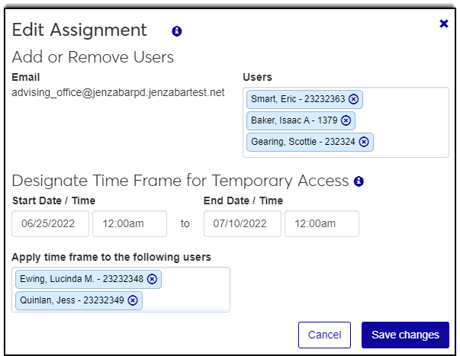The height and width of the screenshot is (356, 460).
Task: Select the Ewing, Lucinda M. tag
Action: click(x=79, y=279)
